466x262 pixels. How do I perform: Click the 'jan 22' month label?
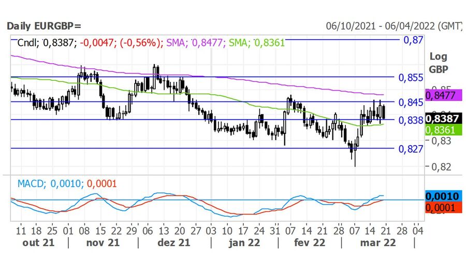(x=244, y=243)
